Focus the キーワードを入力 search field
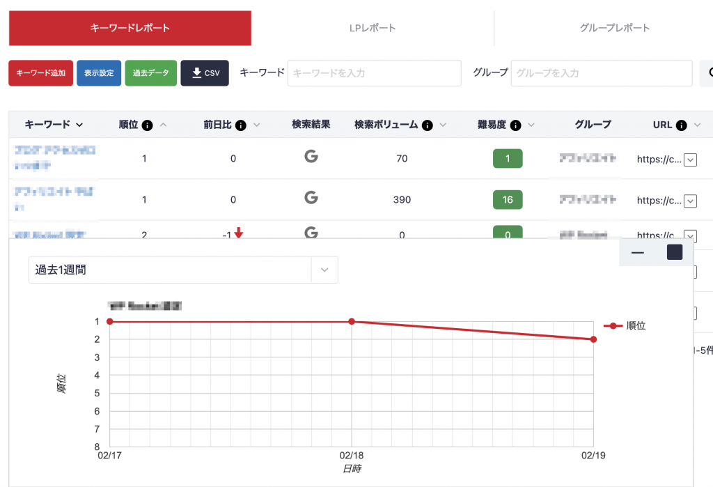Screen dimensions: 713x487 (374, 73)
